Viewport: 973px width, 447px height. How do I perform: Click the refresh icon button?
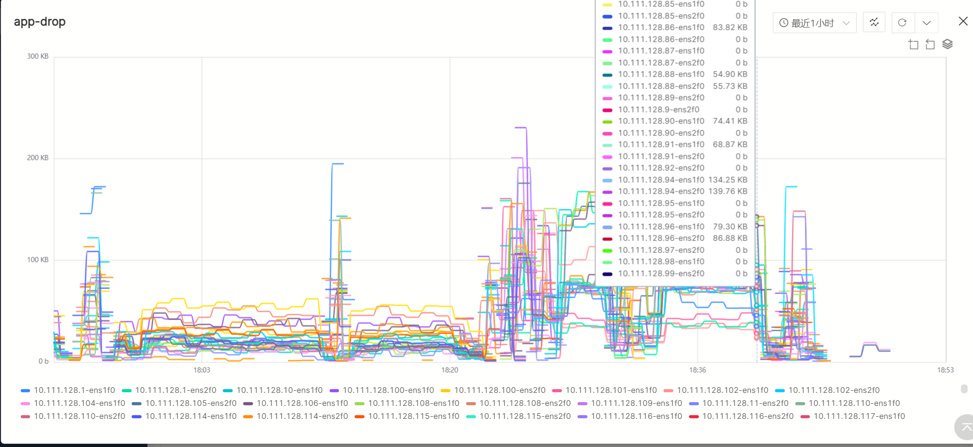902,22
